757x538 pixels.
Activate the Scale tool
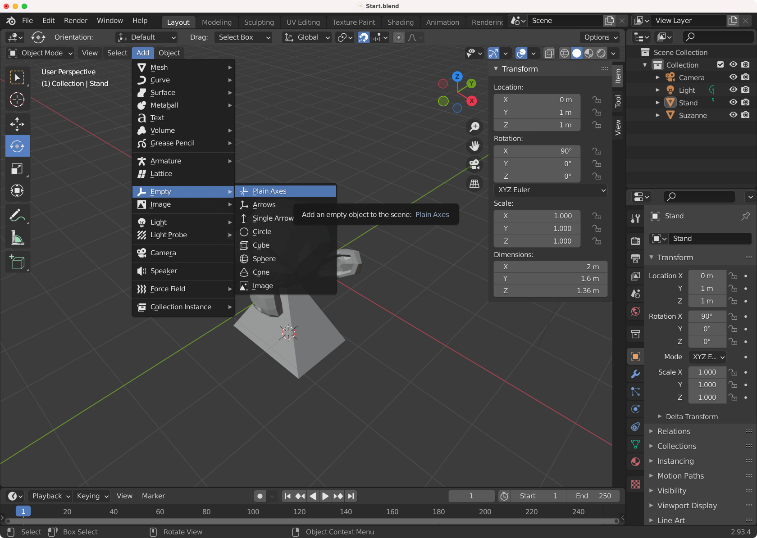click(x=17, y=169)
